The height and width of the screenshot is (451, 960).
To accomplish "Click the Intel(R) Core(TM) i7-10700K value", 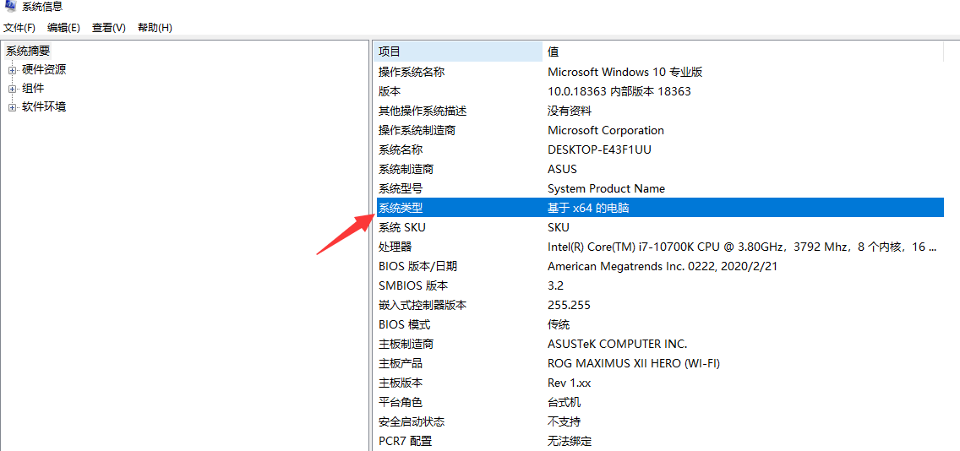I will (x=742, y=247).
